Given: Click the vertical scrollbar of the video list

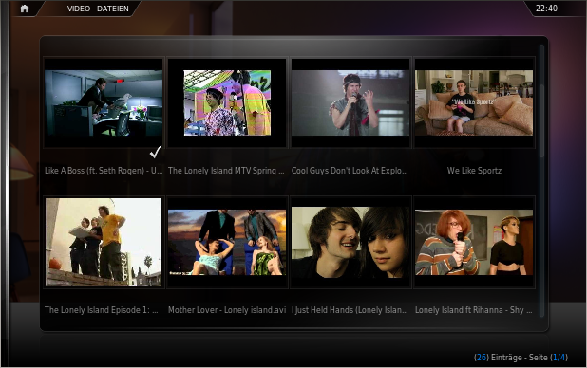Looking at the screenshot, I should pos(541,181).
